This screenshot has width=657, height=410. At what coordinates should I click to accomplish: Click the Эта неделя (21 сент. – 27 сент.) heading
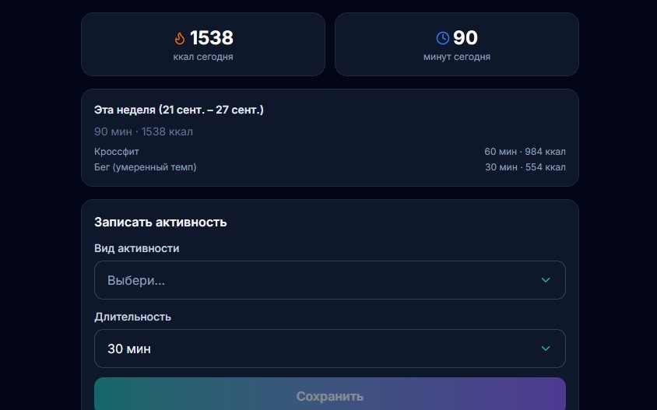179,110
